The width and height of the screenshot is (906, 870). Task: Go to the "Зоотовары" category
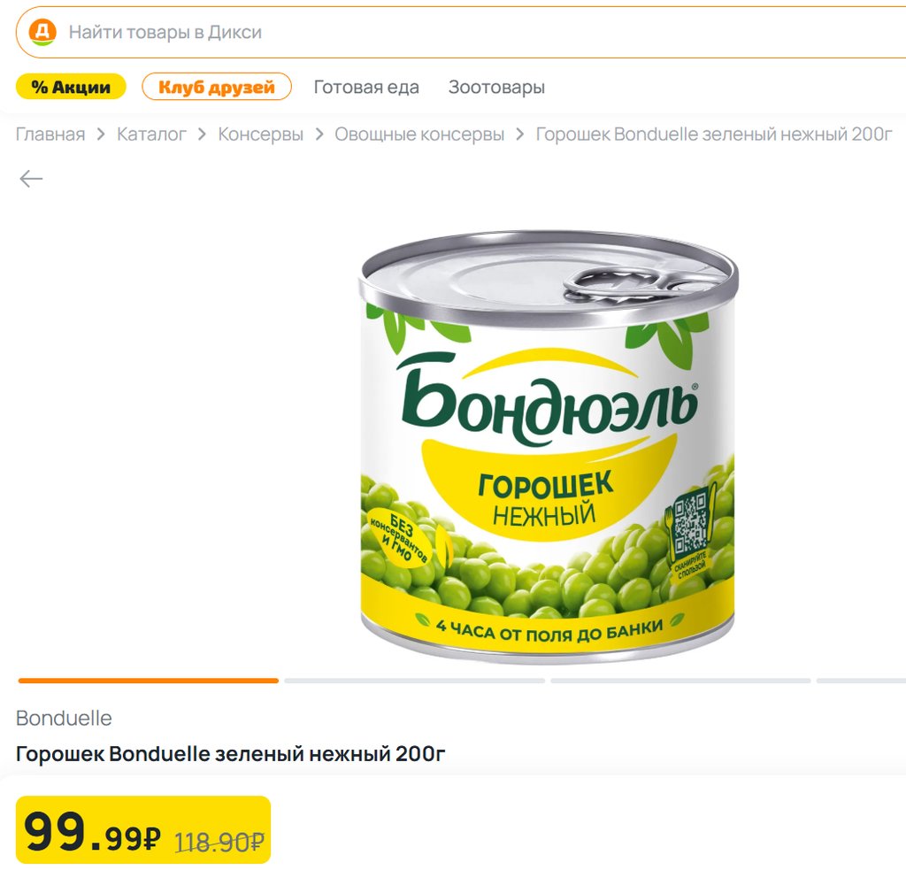click(x=496, y=88)
